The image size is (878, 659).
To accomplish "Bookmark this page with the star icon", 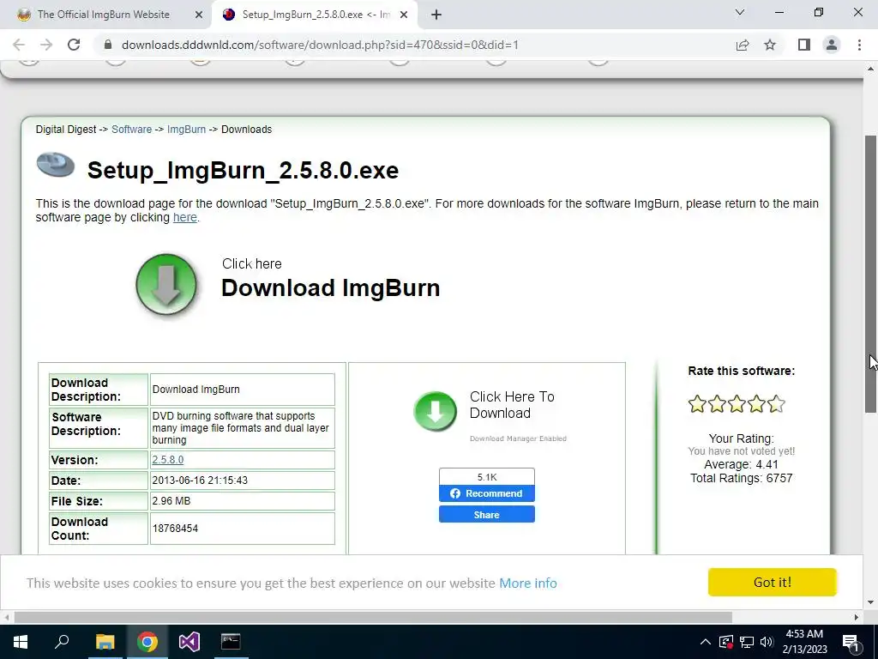I will [x=770, y=45].
